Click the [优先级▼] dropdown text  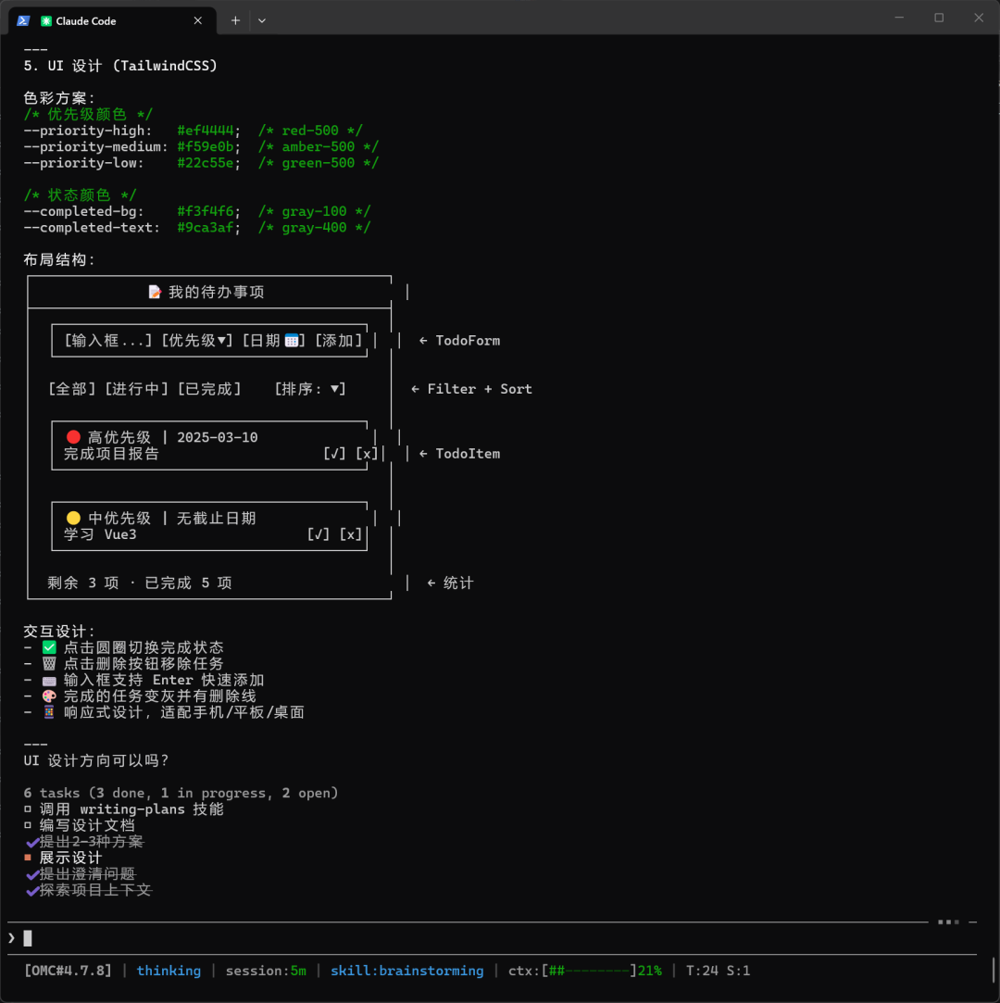coord(197,340)
